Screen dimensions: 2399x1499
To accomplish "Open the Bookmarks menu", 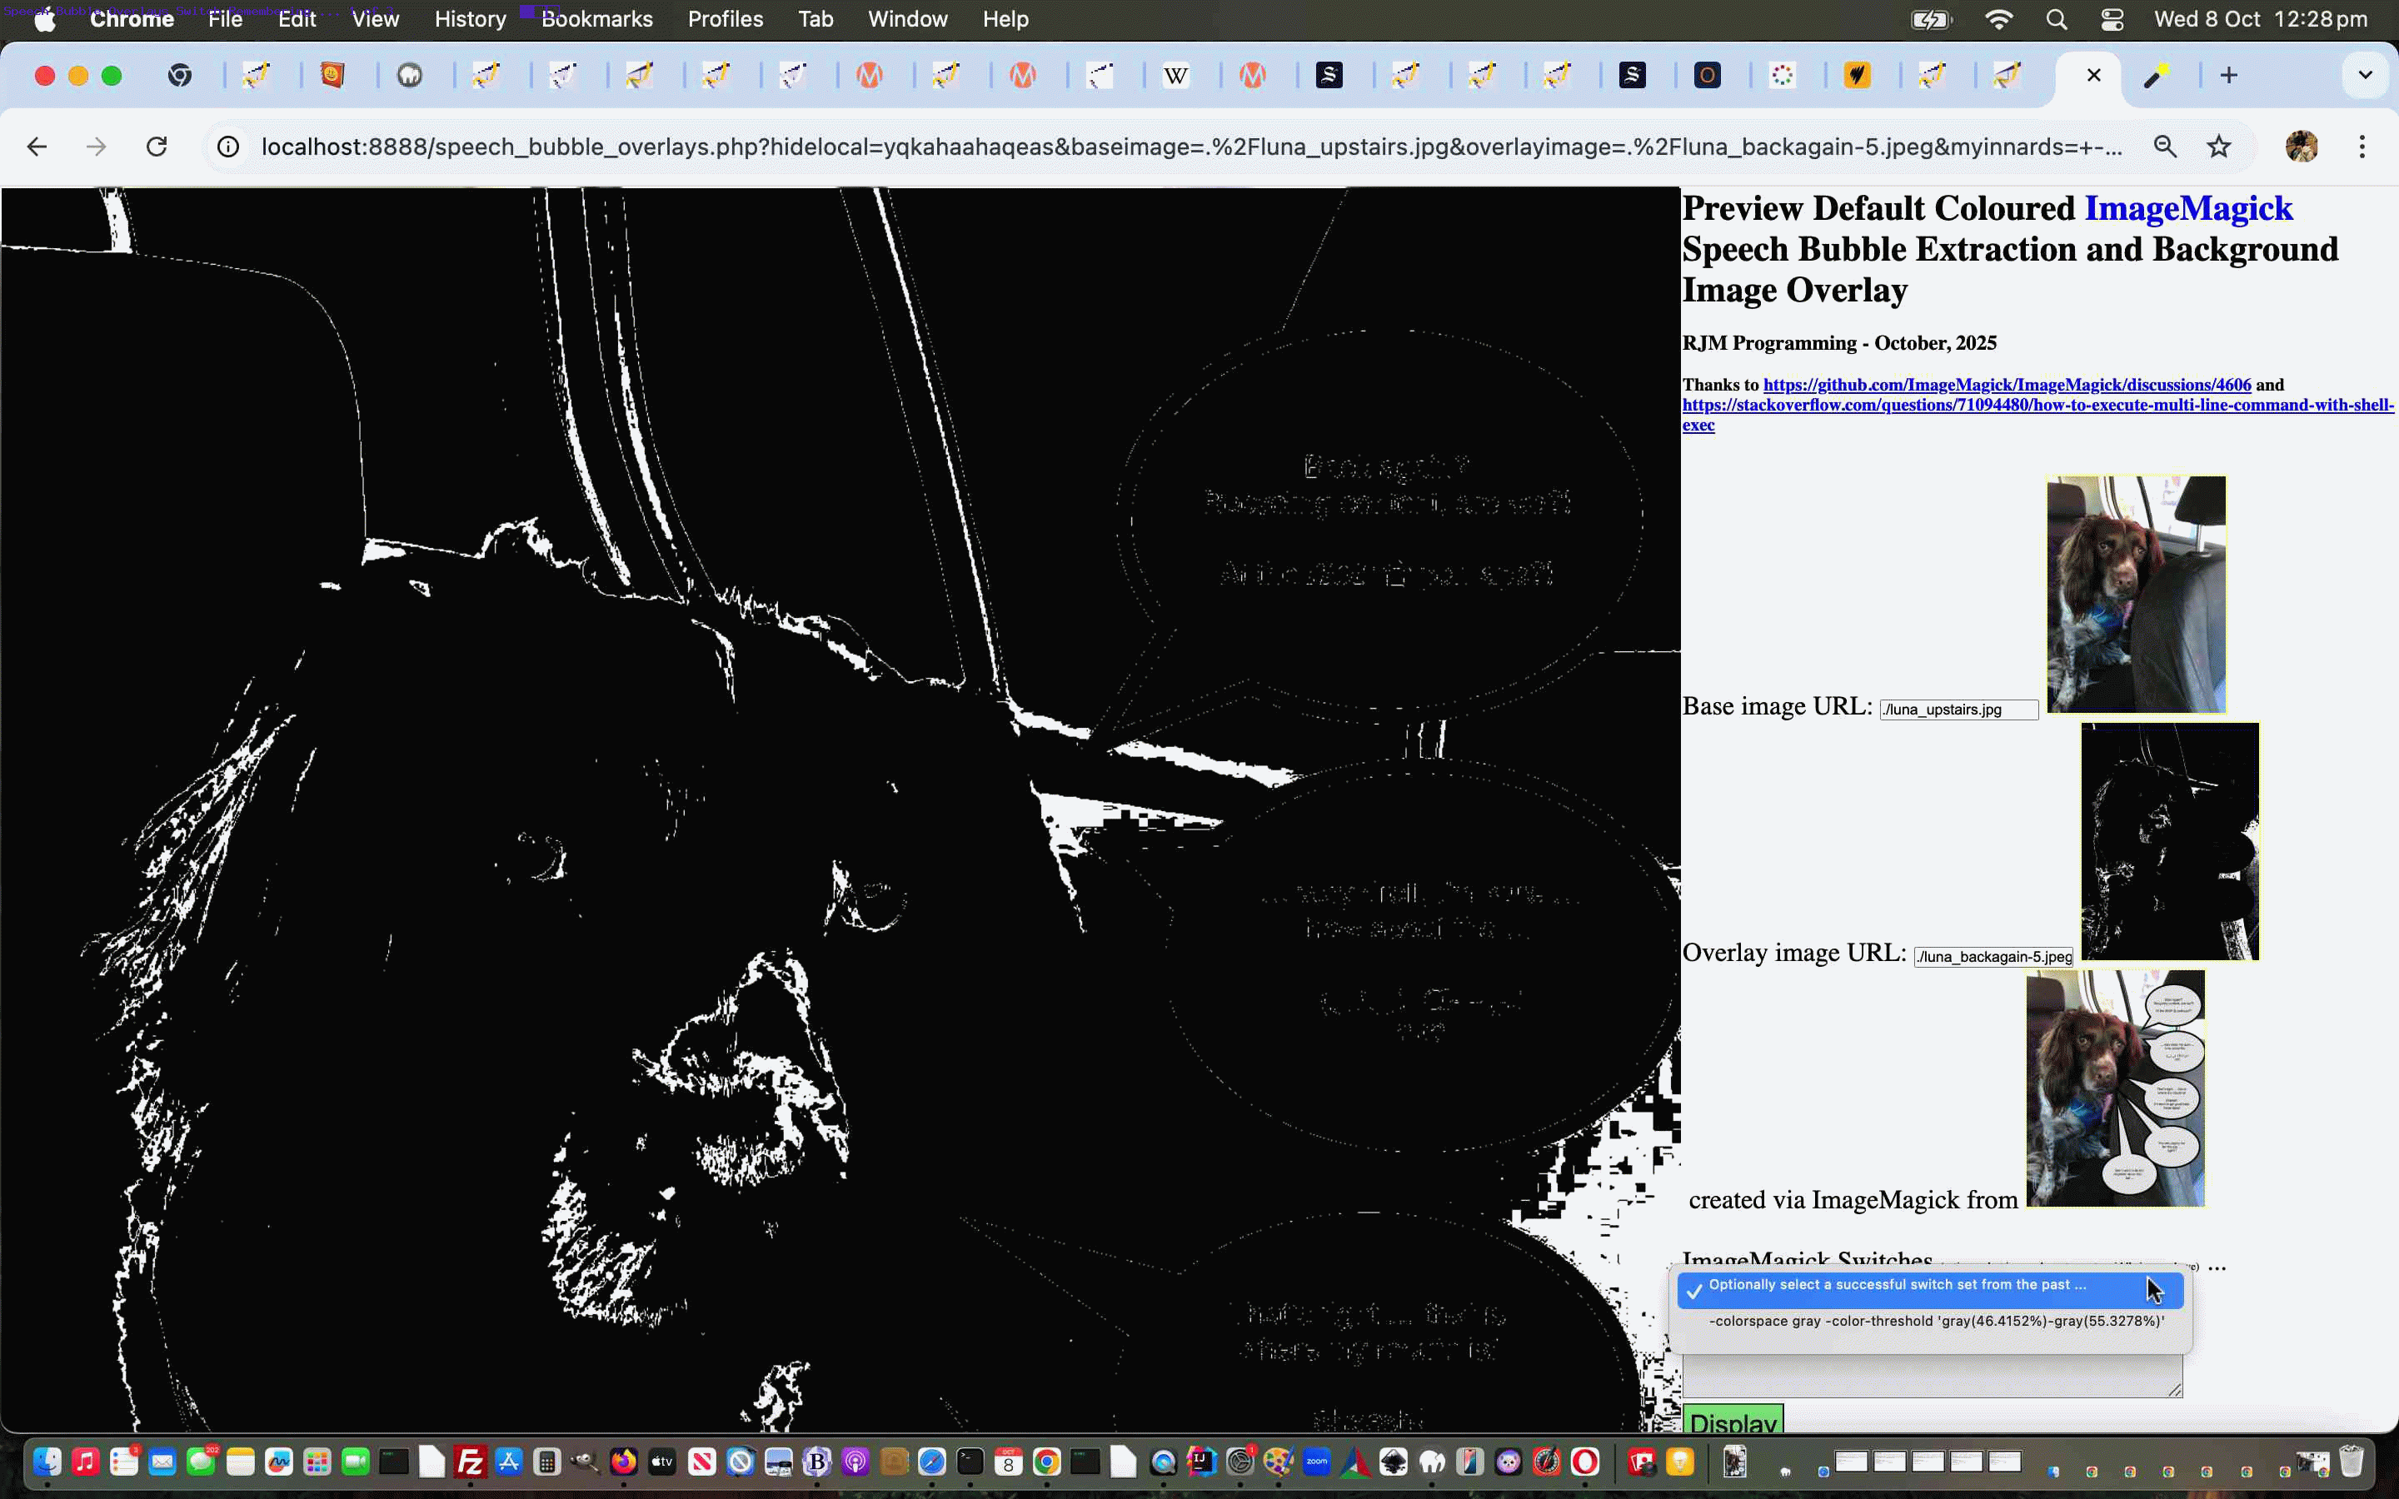I will 596,19.
